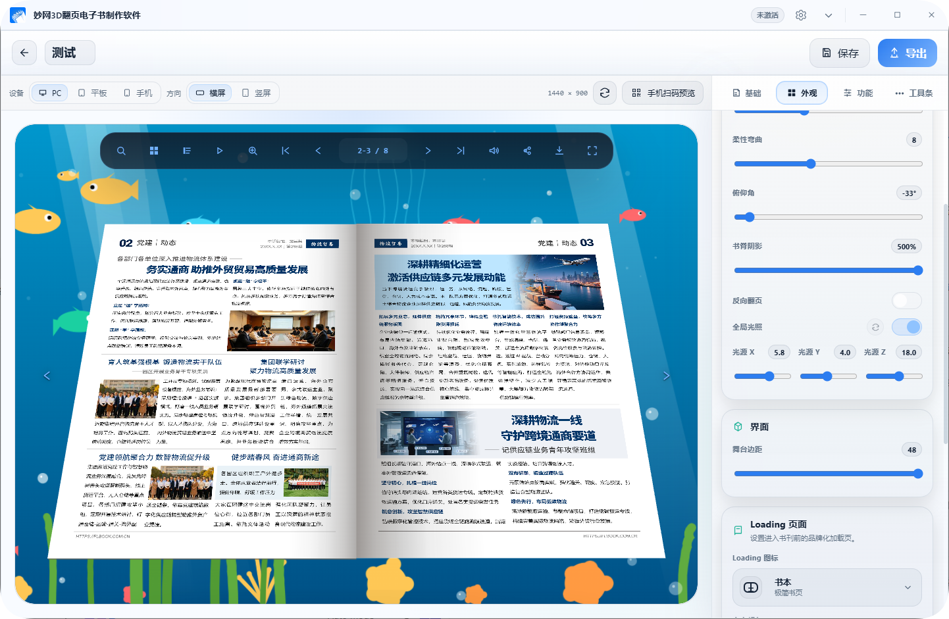Switch to the 外观 tab
The image size is (949, 619).
point(802,93)
